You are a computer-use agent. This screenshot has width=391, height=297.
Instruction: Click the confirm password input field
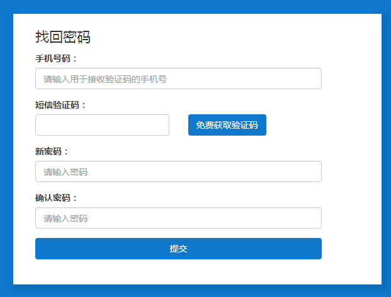(x=178, y=218)
